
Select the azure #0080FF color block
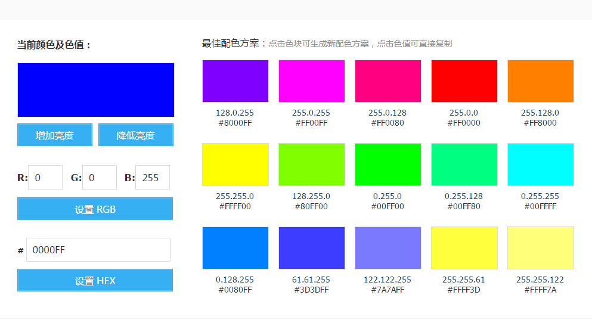click(235, 248)
